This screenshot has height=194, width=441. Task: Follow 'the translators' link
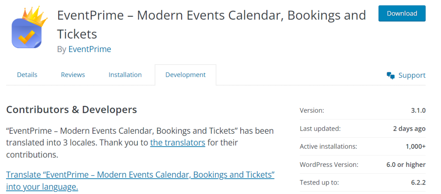[177, 142]
